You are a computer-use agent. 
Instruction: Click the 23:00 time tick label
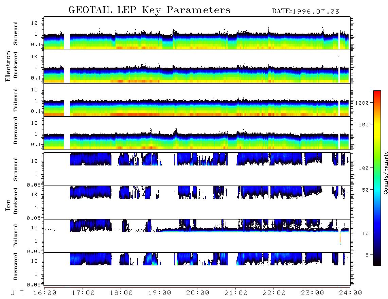click(x=312, y=293)
